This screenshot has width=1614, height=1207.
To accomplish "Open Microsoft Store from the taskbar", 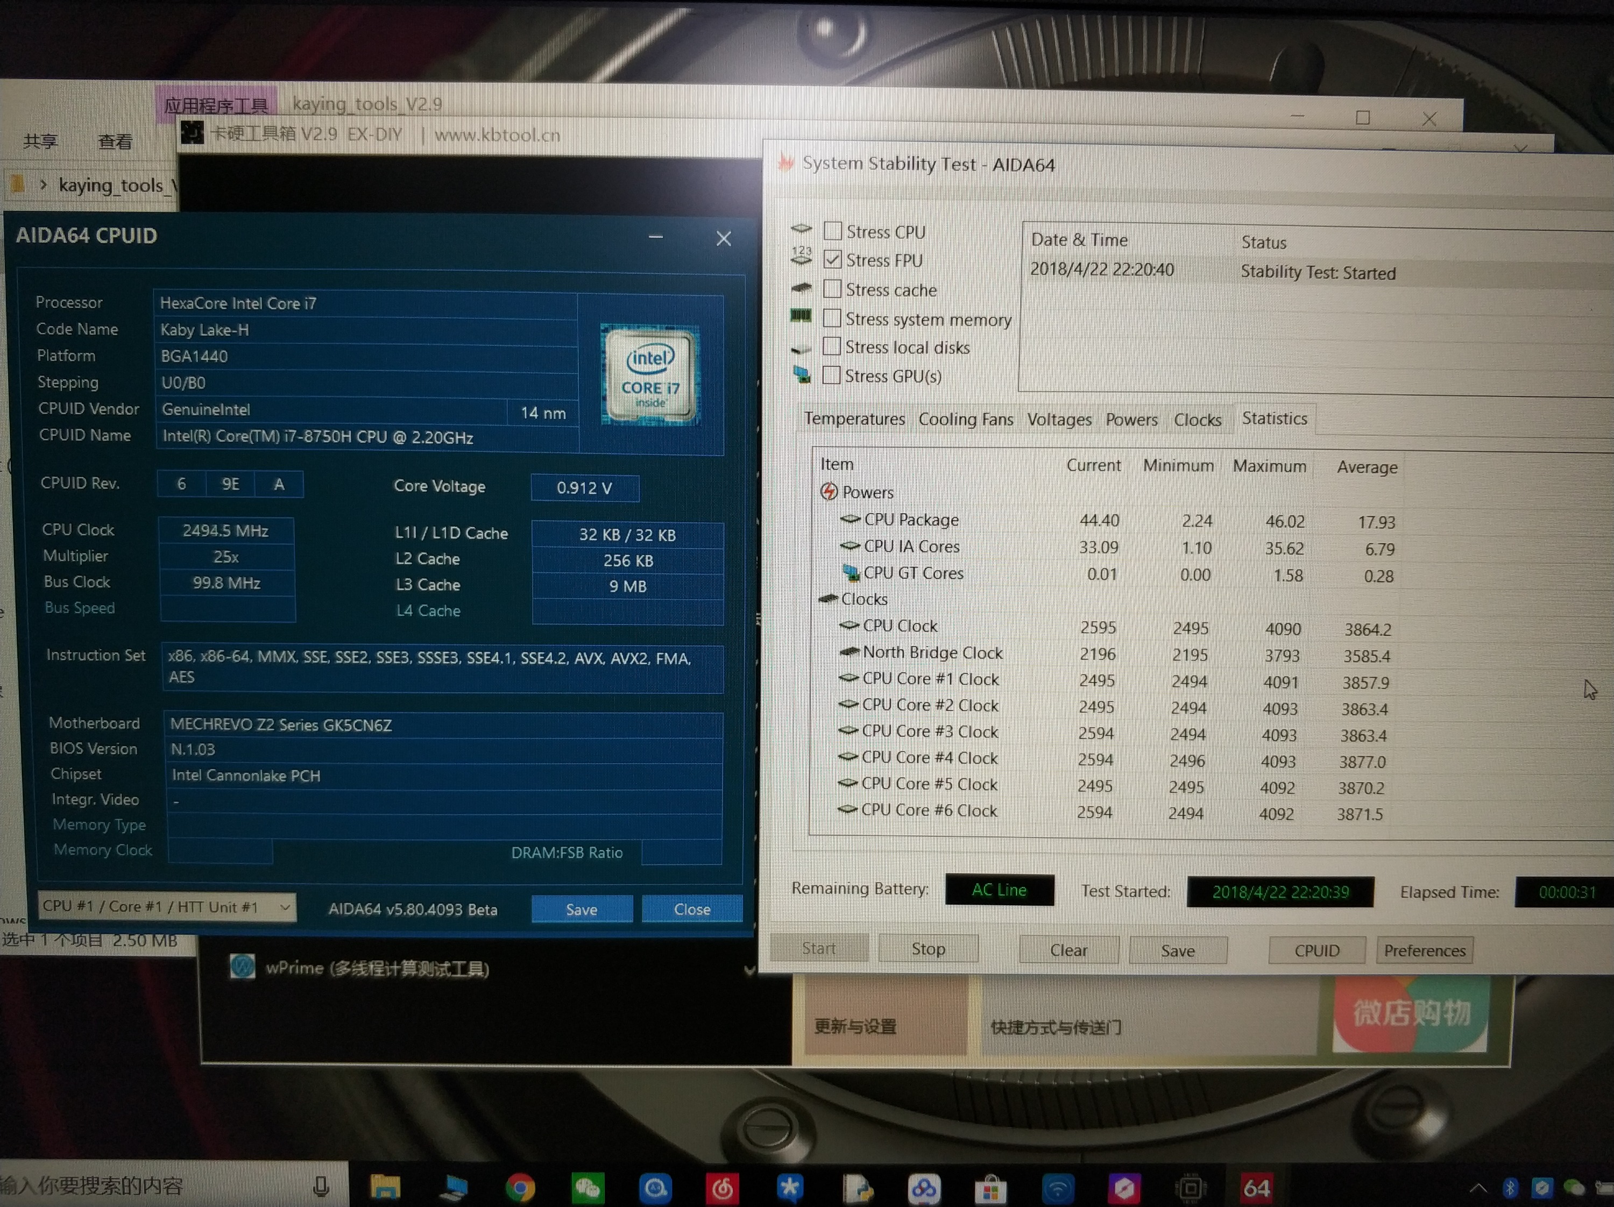I will tap(990, 1189).
